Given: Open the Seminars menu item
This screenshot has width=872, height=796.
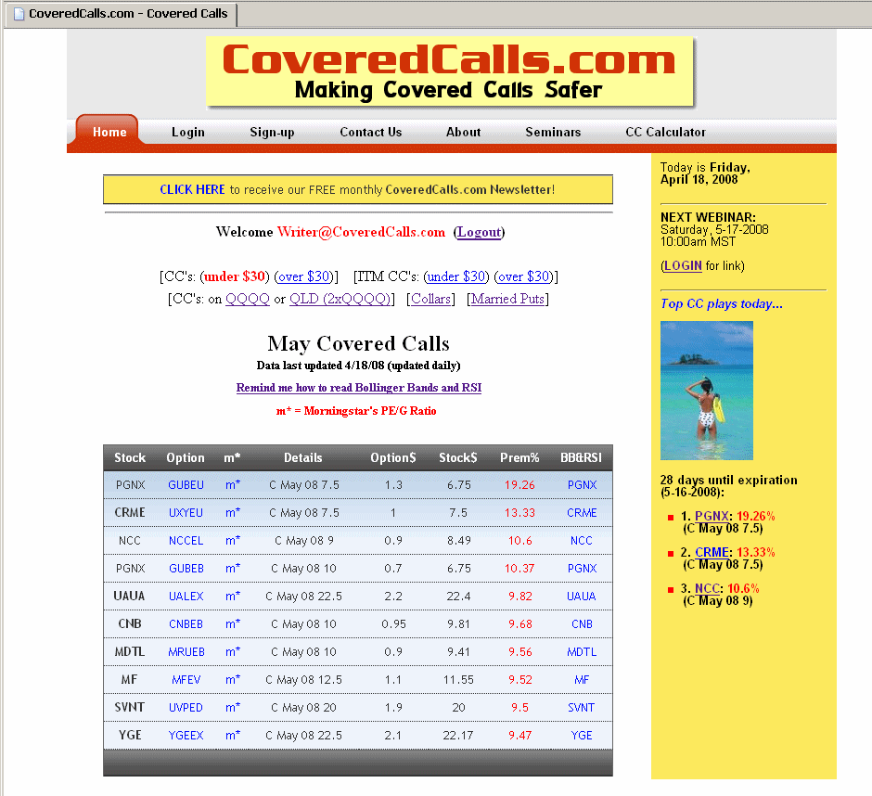Looking at the screenshot, I should pyautogui.click(x=553, y=132).
